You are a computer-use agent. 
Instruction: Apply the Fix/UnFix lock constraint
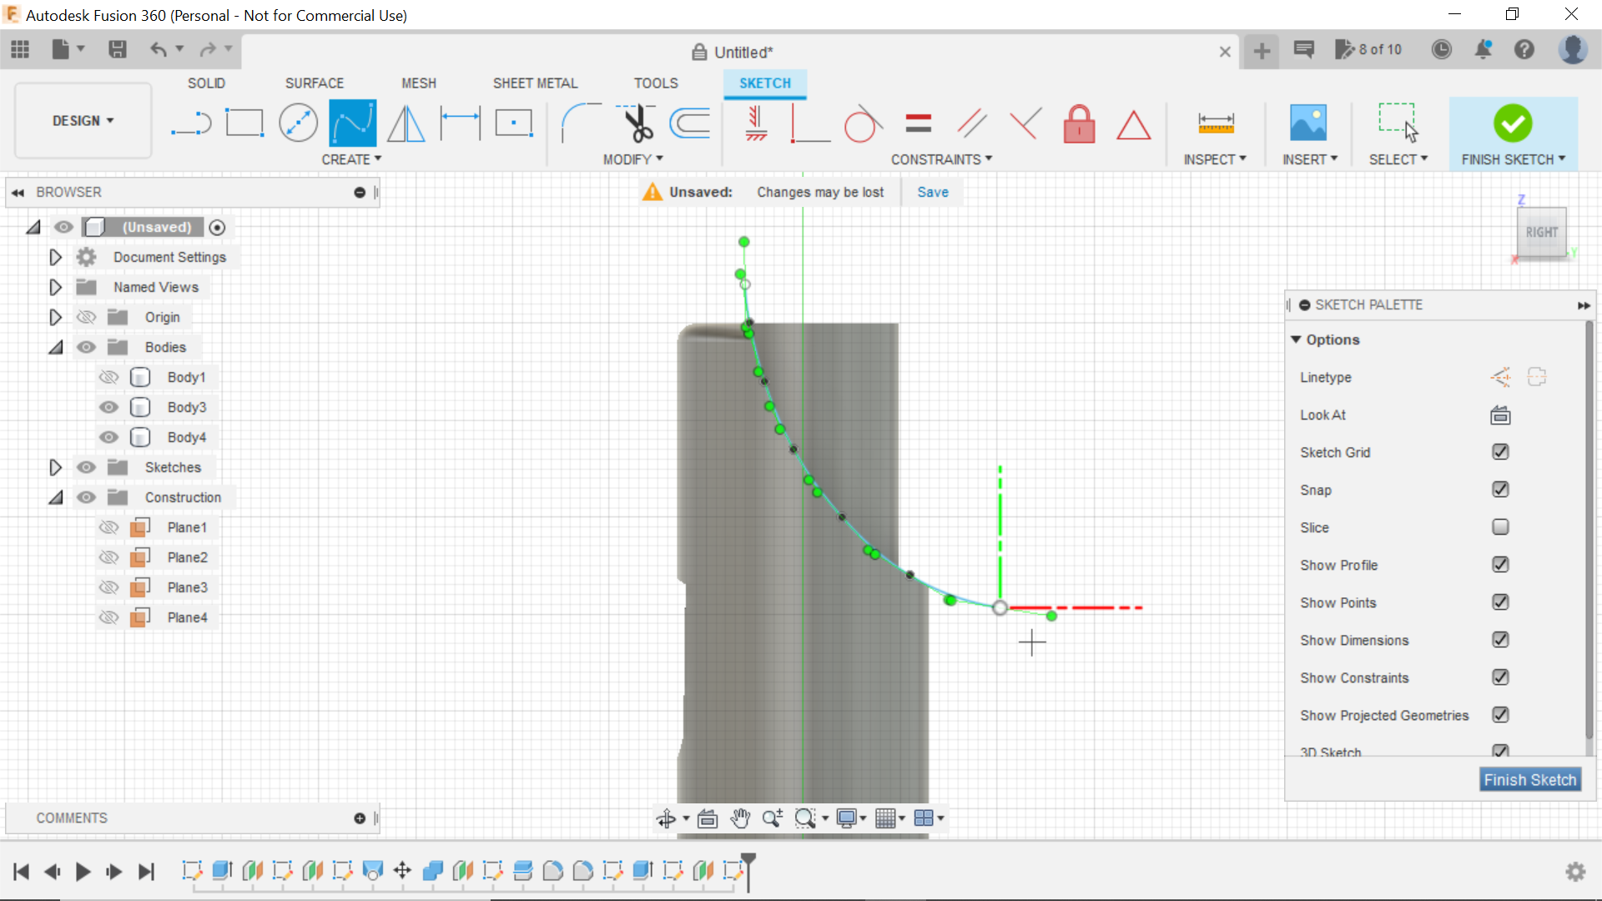click(x=1079, y=123)
